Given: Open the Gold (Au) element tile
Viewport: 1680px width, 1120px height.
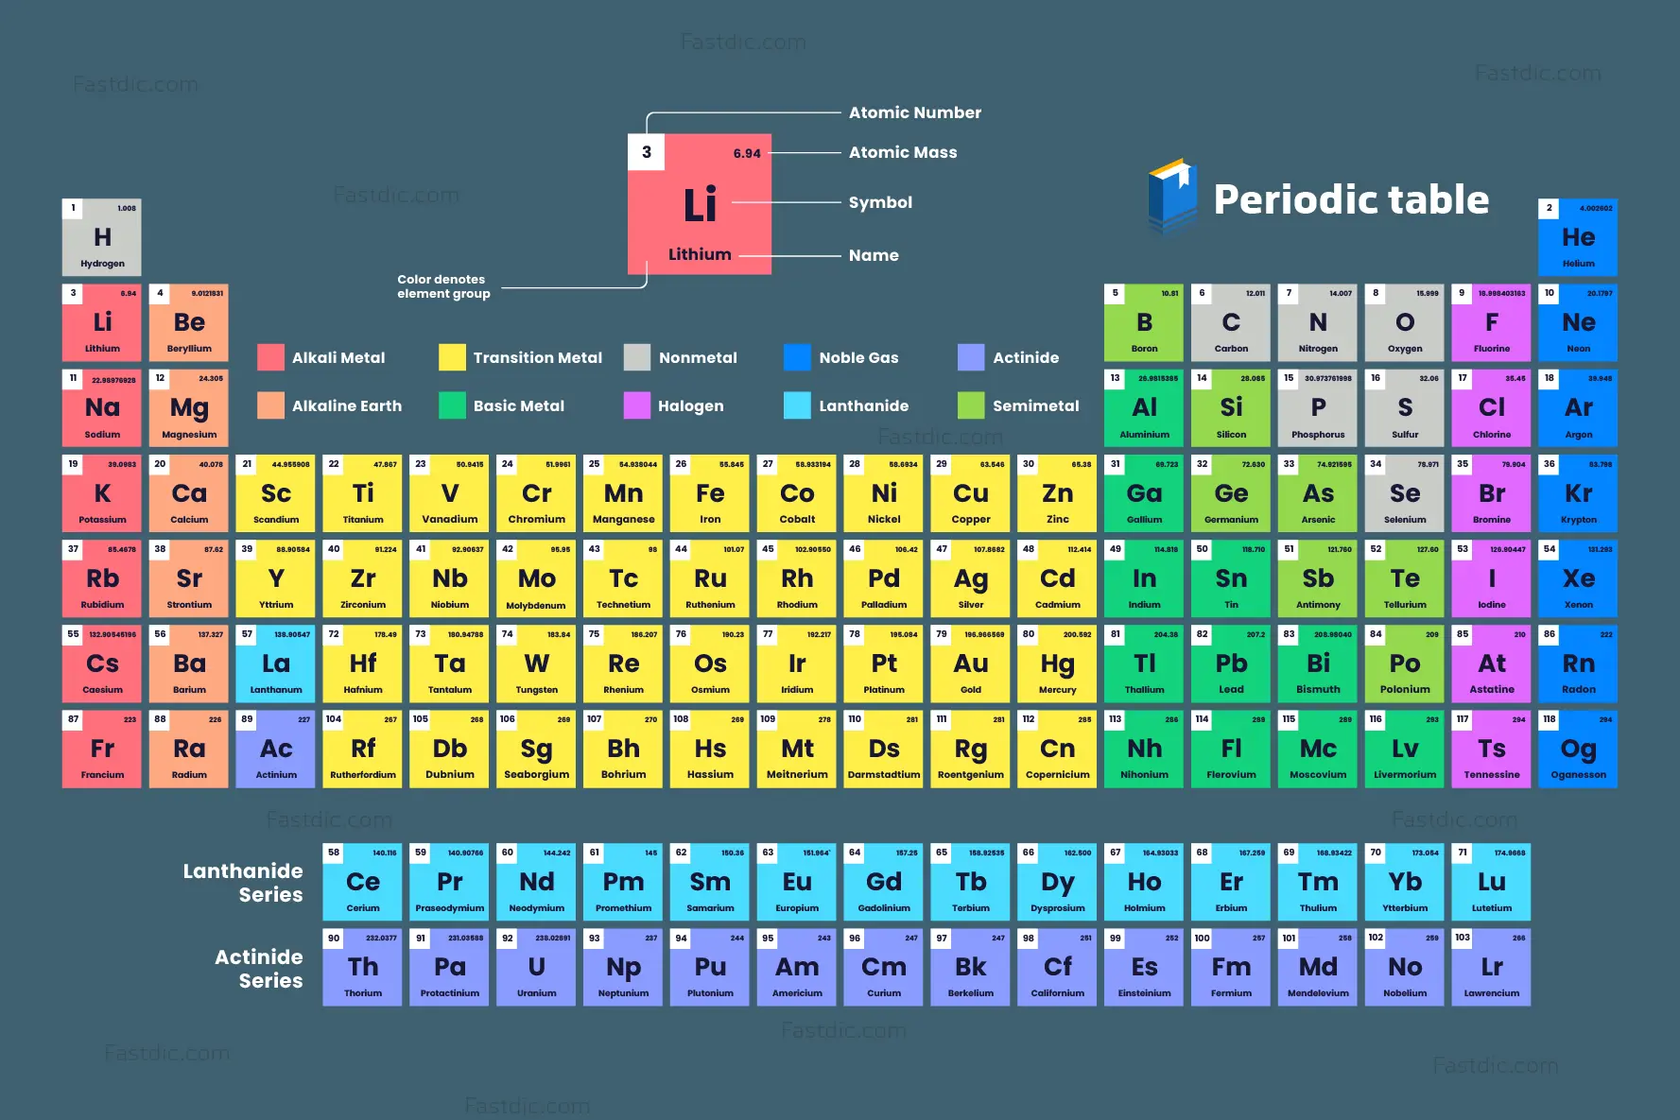Looking at the screenshot, I should pyautogui.click(x=971, y=664).
